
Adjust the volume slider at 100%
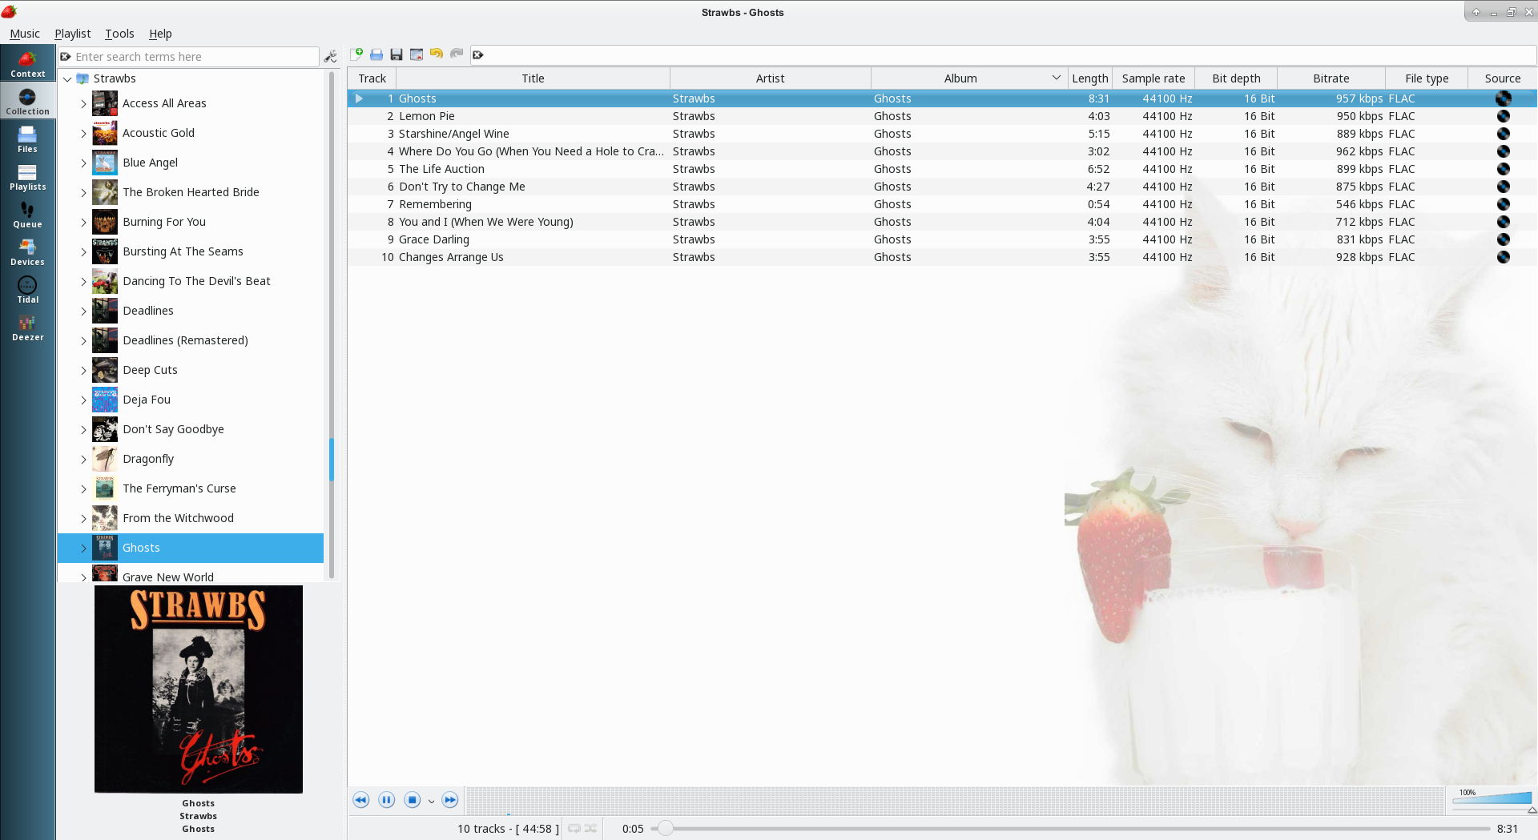(x=1494, y=798)
